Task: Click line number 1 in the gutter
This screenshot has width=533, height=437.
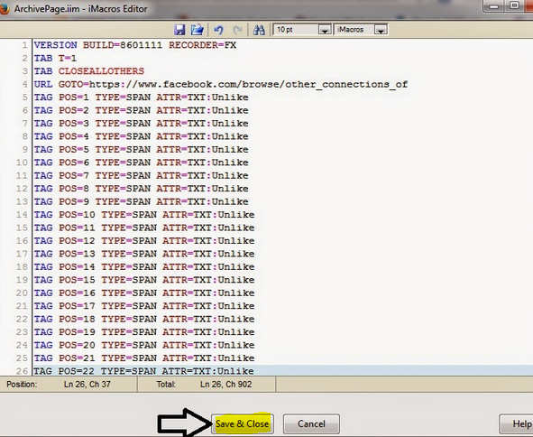Action: [24, 45]
